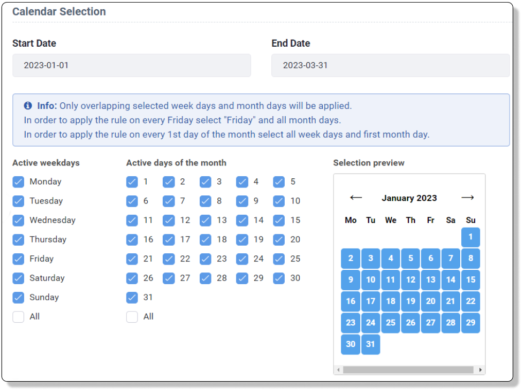Toggle month day 13 checkbox

pos(205,220)
